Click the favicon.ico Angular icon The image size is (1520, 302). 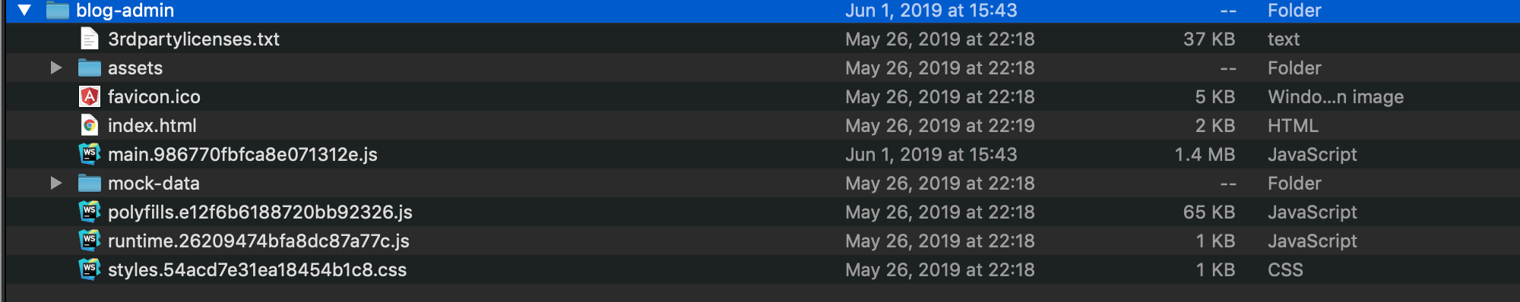click(90, 96)
